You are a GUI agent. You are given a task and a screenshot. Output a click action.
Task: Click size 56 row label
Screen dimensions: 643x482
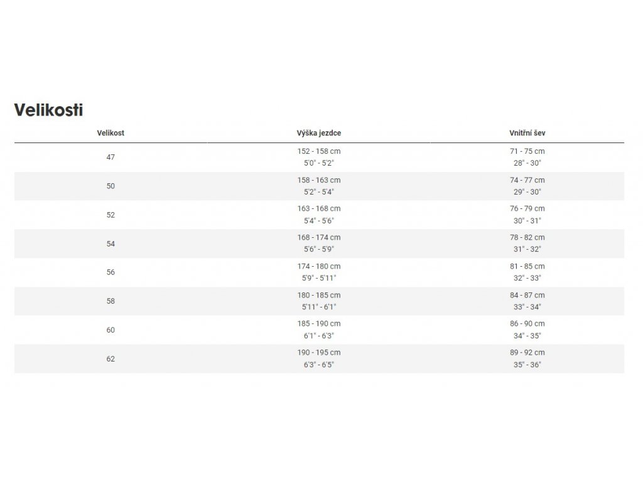click(x=111, y=272)
